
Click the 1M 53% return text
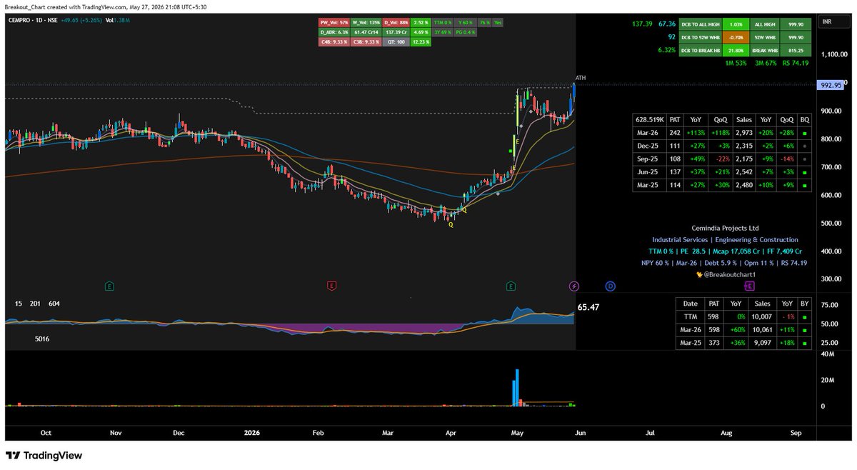(736, 63)
